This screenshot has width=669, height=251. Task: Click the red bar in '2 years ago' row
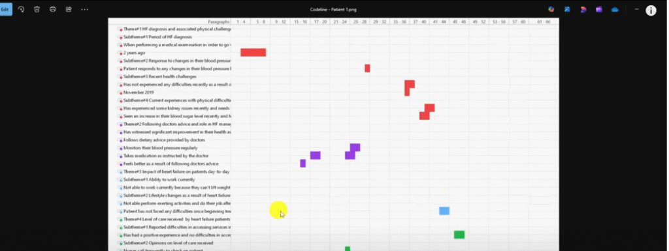[x=253, y=52]
